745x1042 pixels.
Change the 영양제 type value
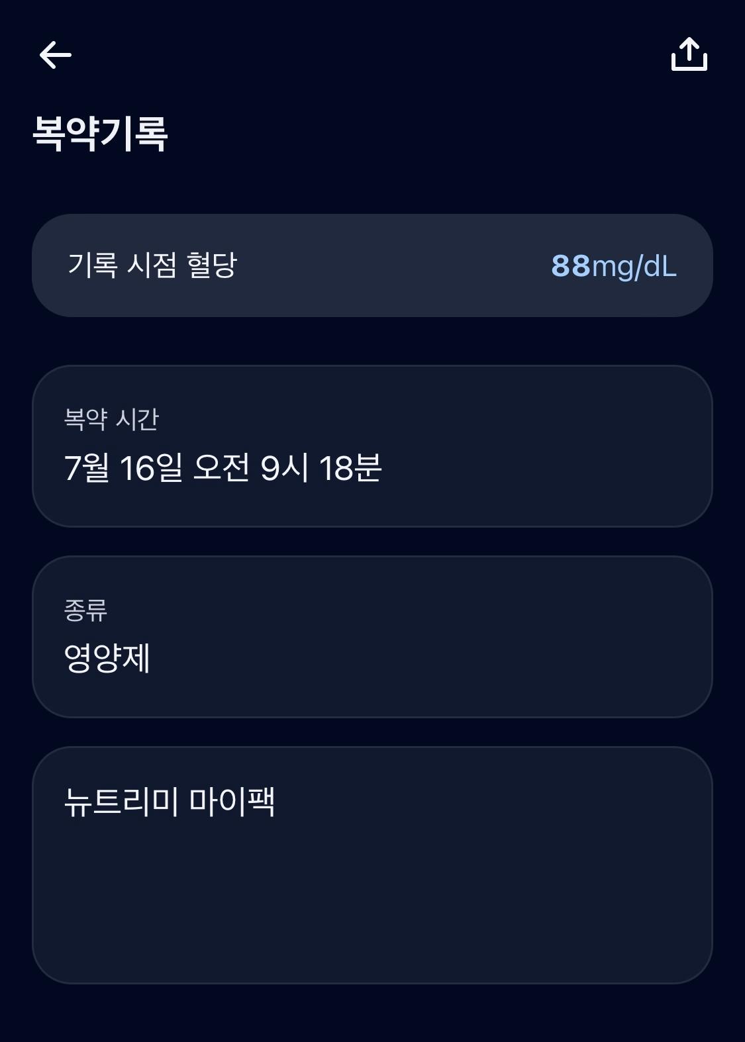[107, 658]
